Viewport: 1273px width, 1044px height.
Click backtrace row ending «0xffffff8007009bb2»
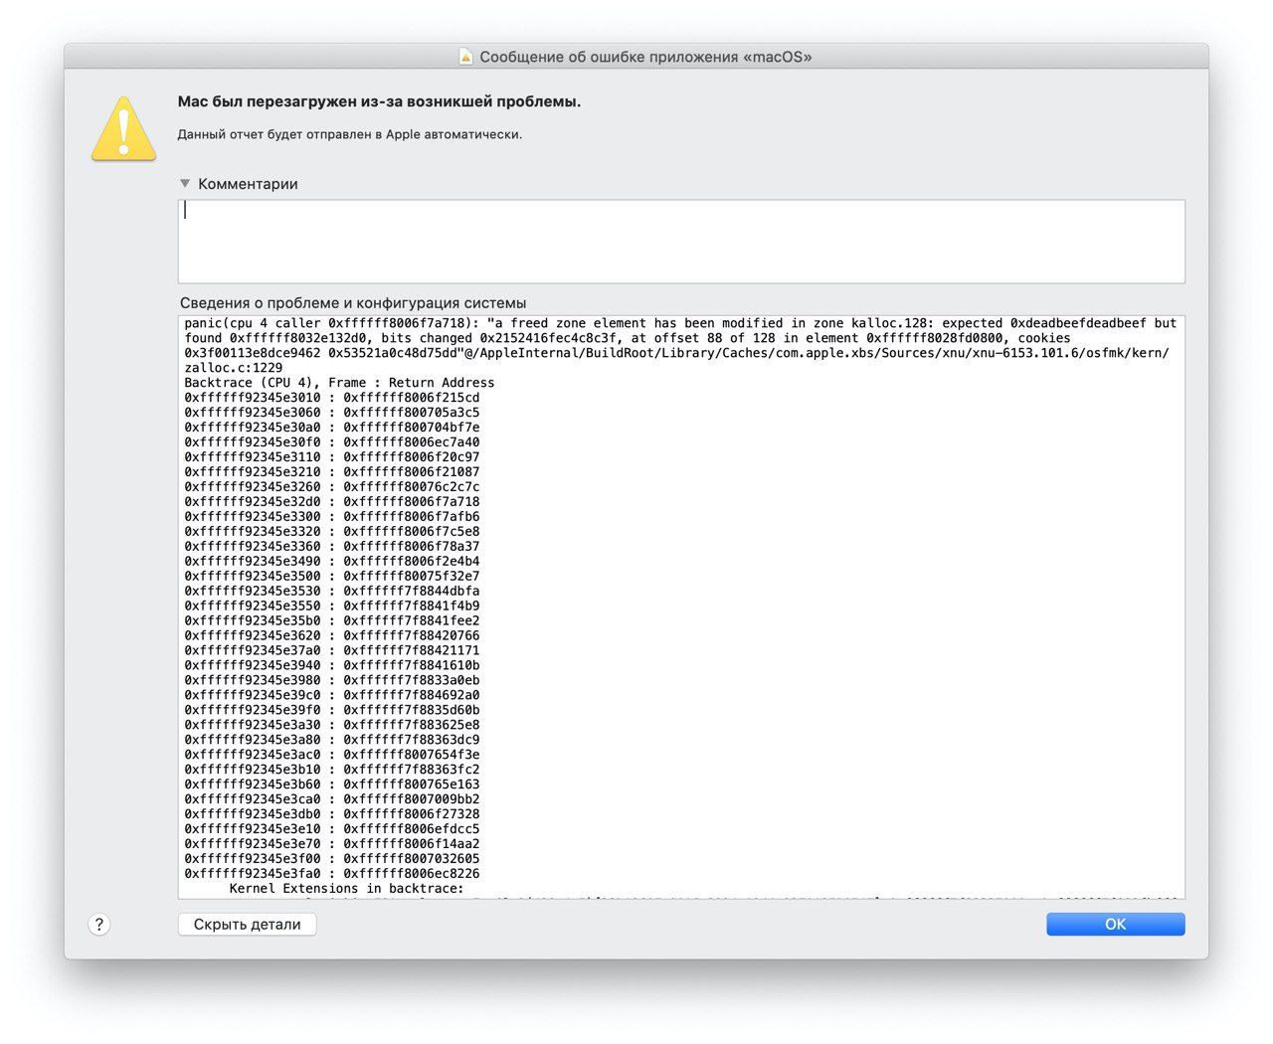coord(332,799)
